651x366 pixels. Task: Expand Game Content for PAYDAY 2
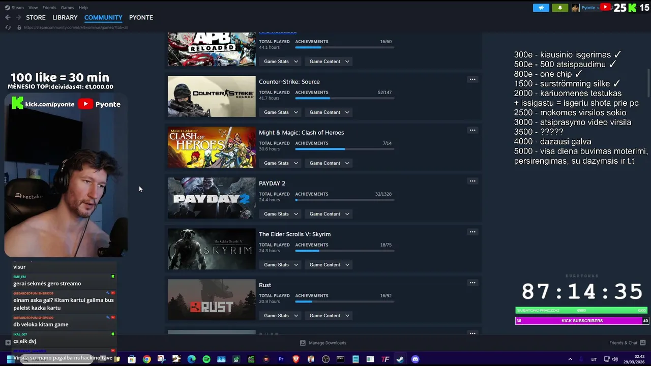coord(329,214)
